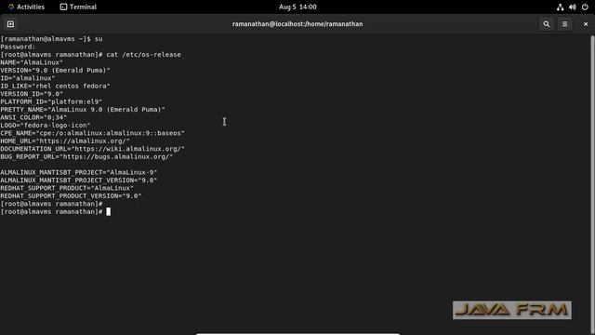
Task: Click the network status icon
Action: tap(560, 7)
